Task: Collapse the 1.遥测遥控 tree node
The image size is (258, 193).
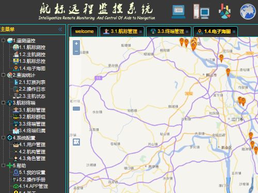Action: click(x=3, y=40)
